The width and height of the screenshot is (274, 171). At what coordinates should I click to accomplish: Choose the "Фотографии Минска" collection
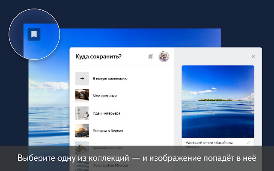[x=110, y=165]
